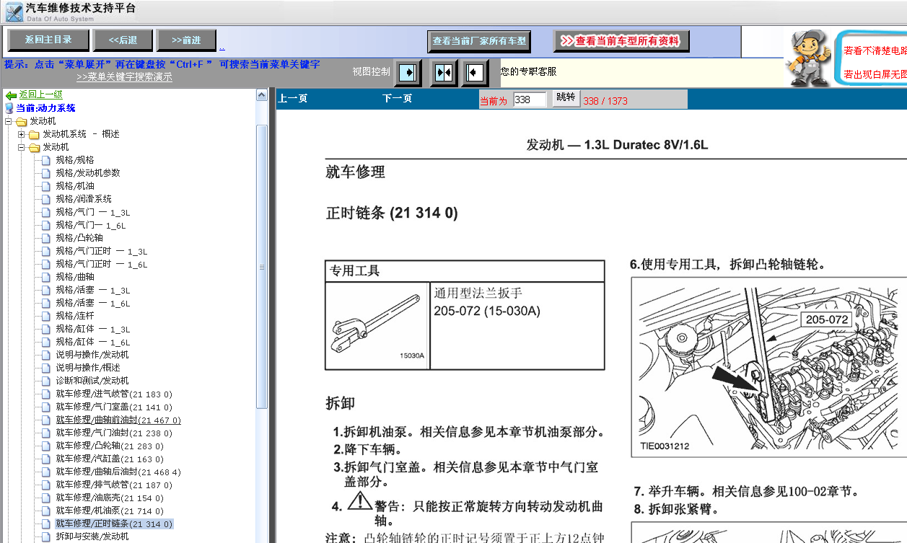Screen dimensions: 907x543
Task: Open 说明与操作/发动机 tree item
Action: click(92, 355)
